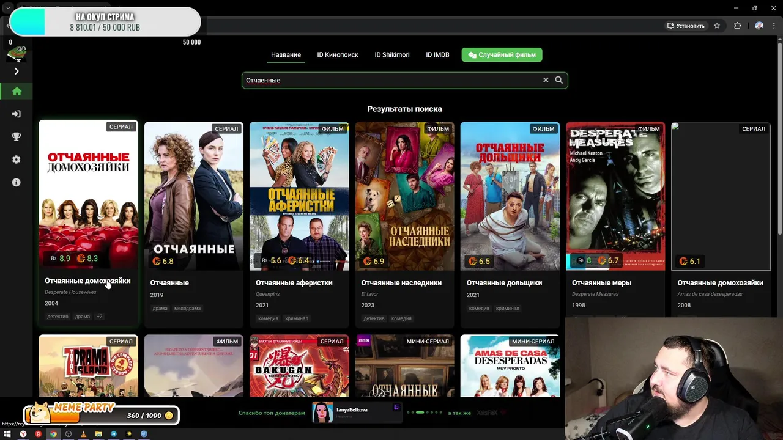The image size is (783, 440).
Task: Click the Установить install app button
Action: click(x=686, y=26)
